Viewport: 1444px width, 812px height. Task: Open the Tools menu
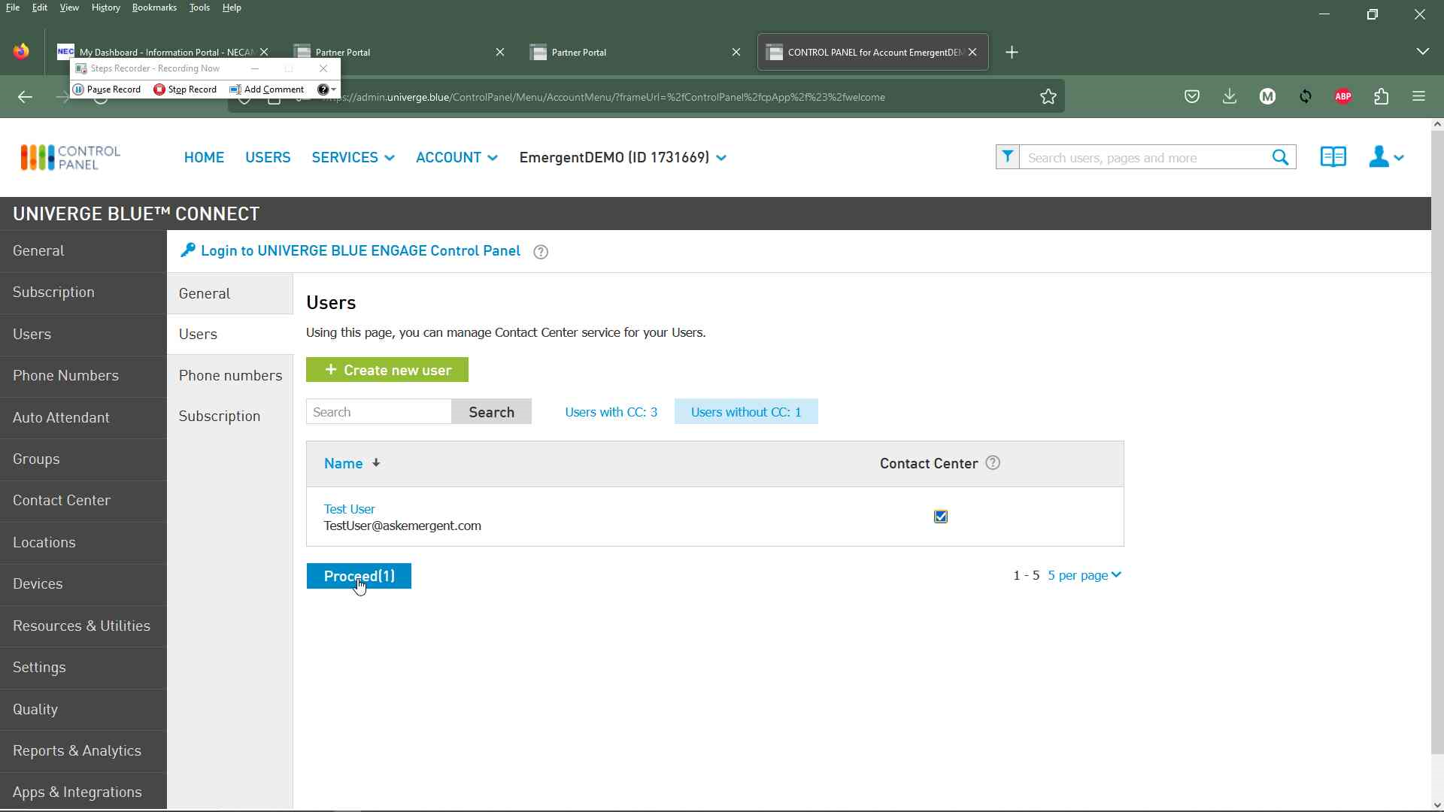pos(199,8)
